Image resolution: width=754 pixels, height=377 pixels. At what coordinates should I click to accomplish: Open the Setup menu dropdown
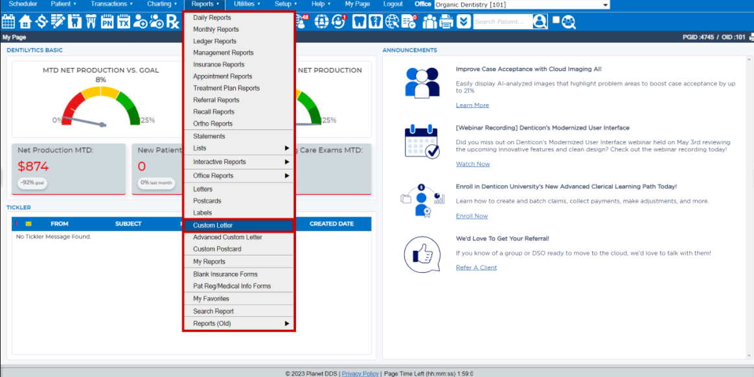(x=286, y=4)
